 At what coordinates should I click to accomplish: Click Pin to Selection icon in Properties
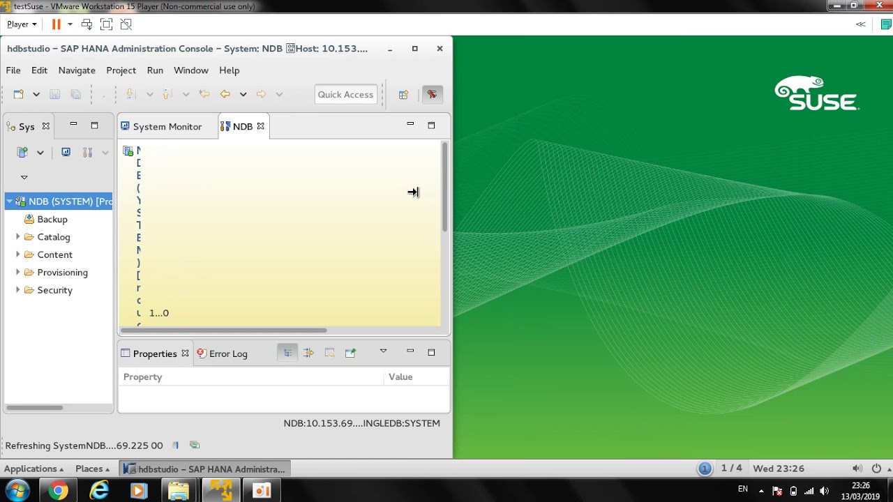[350, 353]
